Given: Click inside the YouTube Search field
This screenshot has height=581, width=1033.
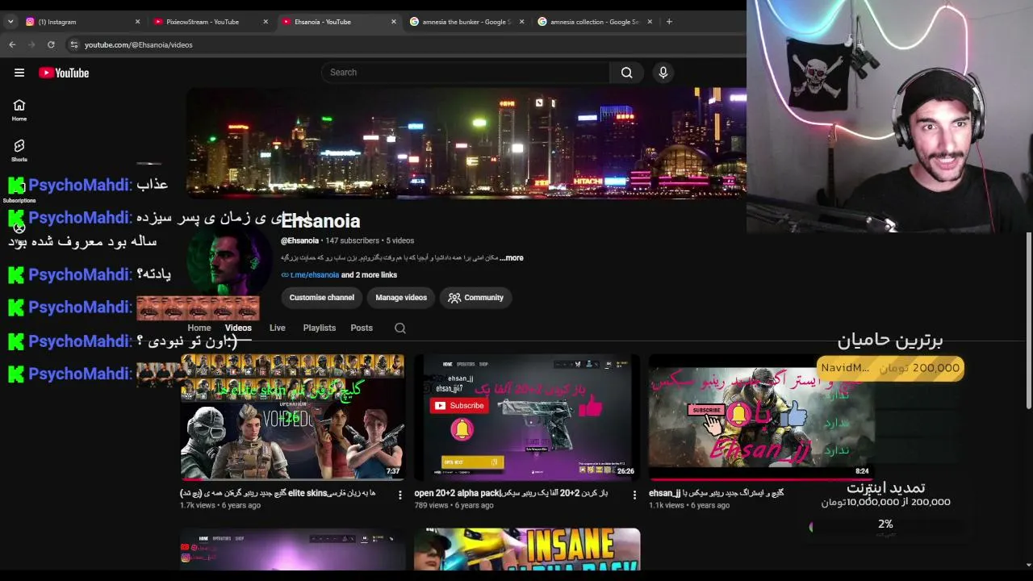Looking at the screenshot, I should [x=466, y=73].
